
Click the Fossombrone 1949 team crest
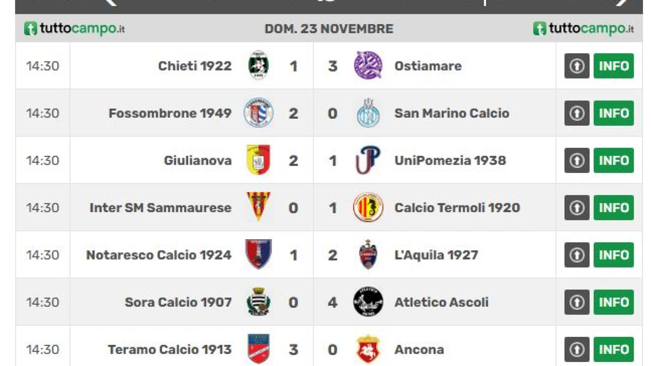click(258, 113)
